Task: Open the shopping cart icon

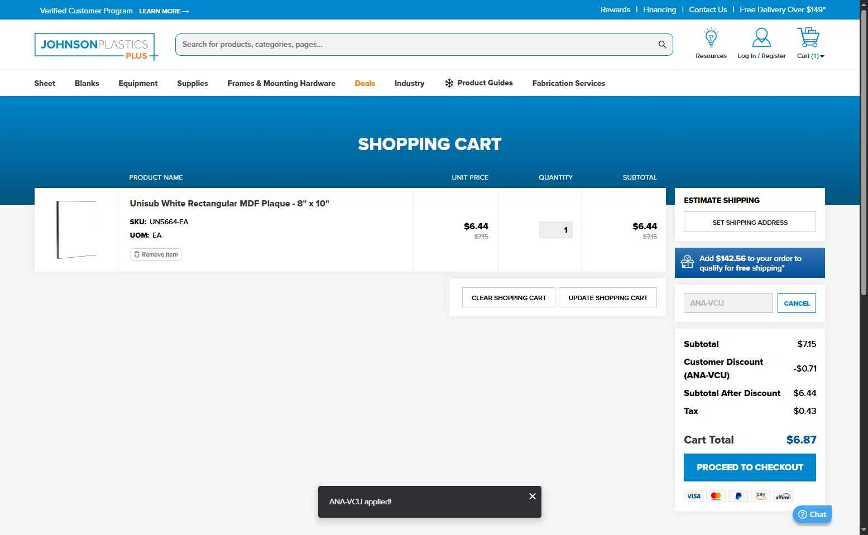Action: coord(808,37)
